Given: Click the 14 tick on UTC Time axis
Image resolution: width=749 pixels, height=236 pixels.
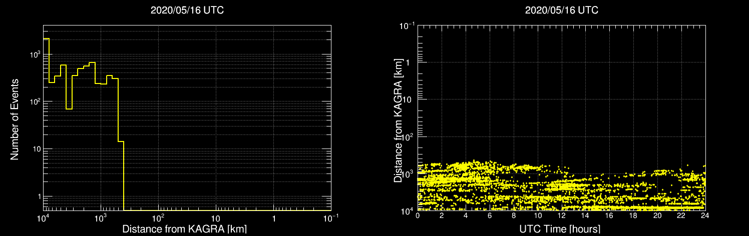Looking at the screenshot, I should (585, 215).
